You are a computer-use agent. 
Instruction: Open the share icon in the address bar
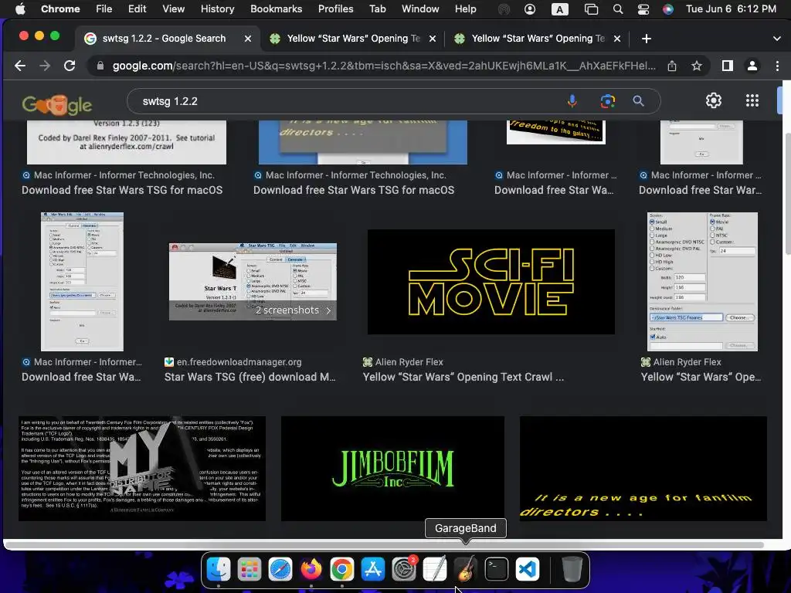pyautogui.click(x=672, y=66)
